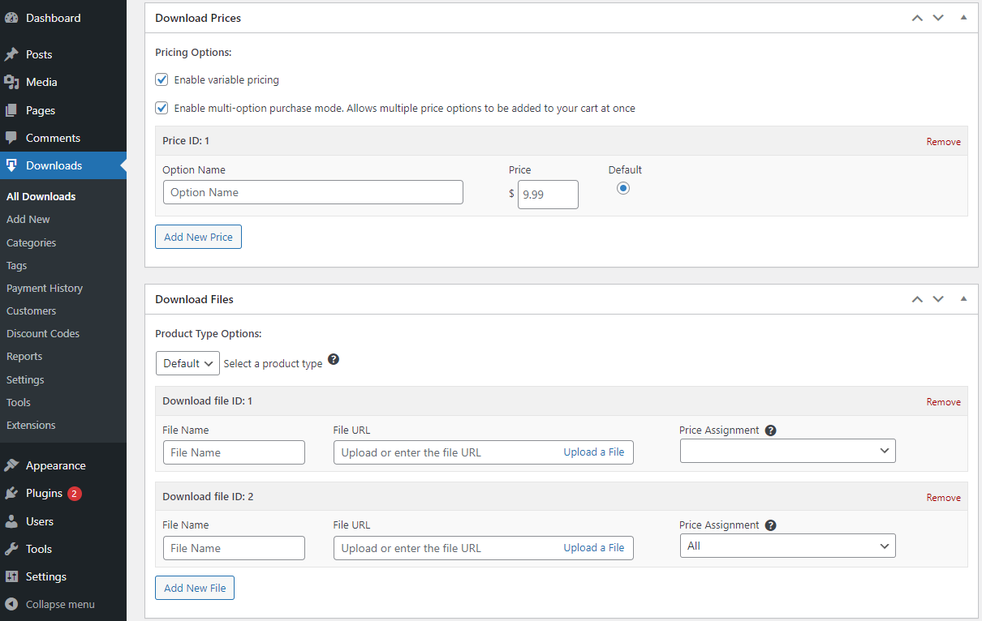This screenshot has width=982, height=621.
Task: Uncheck Enable multi-option purchase mode
Action: [161, 108]
